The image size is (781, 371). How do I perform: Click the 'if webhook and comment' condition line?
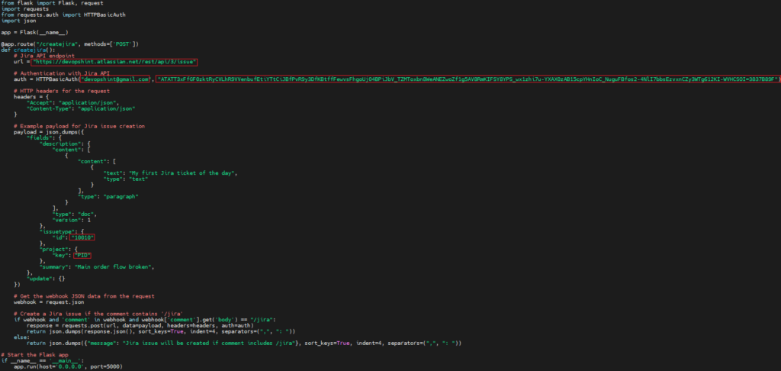click(x=145, y=320)
